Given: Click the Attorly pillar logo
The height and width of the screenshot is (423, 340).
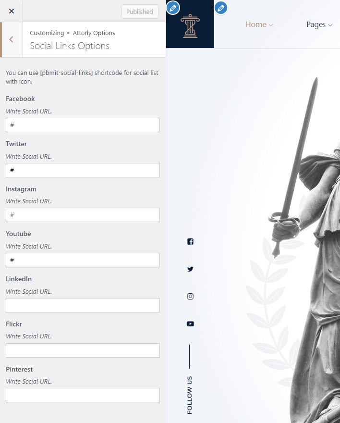Looking at the screenshot, I should (x=190, y=26).
